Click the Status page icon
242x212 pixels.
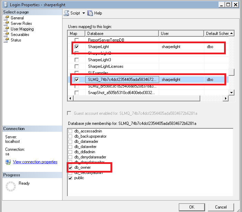[x=6, y=40]
